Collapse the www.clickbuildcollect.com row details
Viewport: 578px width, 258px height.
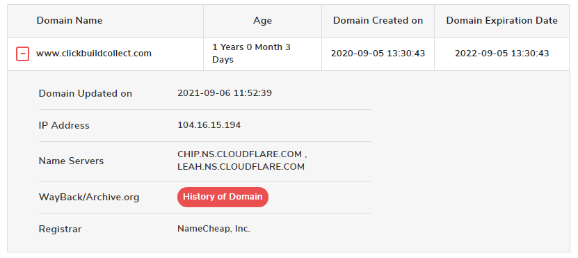[x=22, y=54]
